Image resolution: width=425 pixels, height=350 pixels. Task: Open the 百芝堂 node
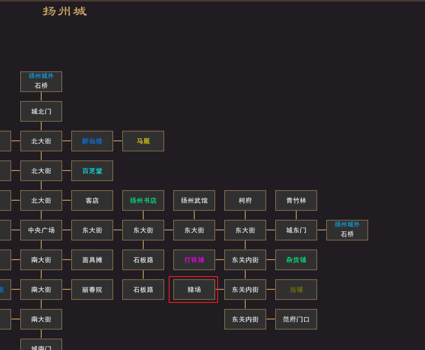92,171
